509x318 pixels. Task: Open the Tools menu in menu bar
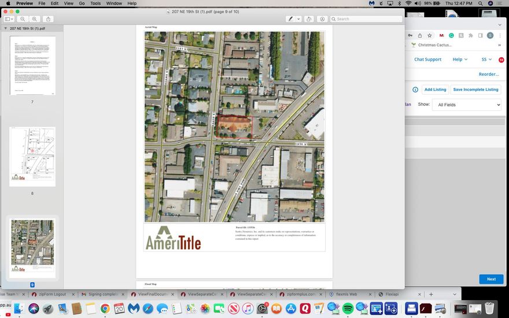pyautogui.click(x=95, y=3)
